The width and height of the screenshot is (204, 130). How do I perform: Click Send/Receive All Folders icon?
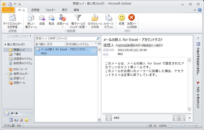point(12,21)
